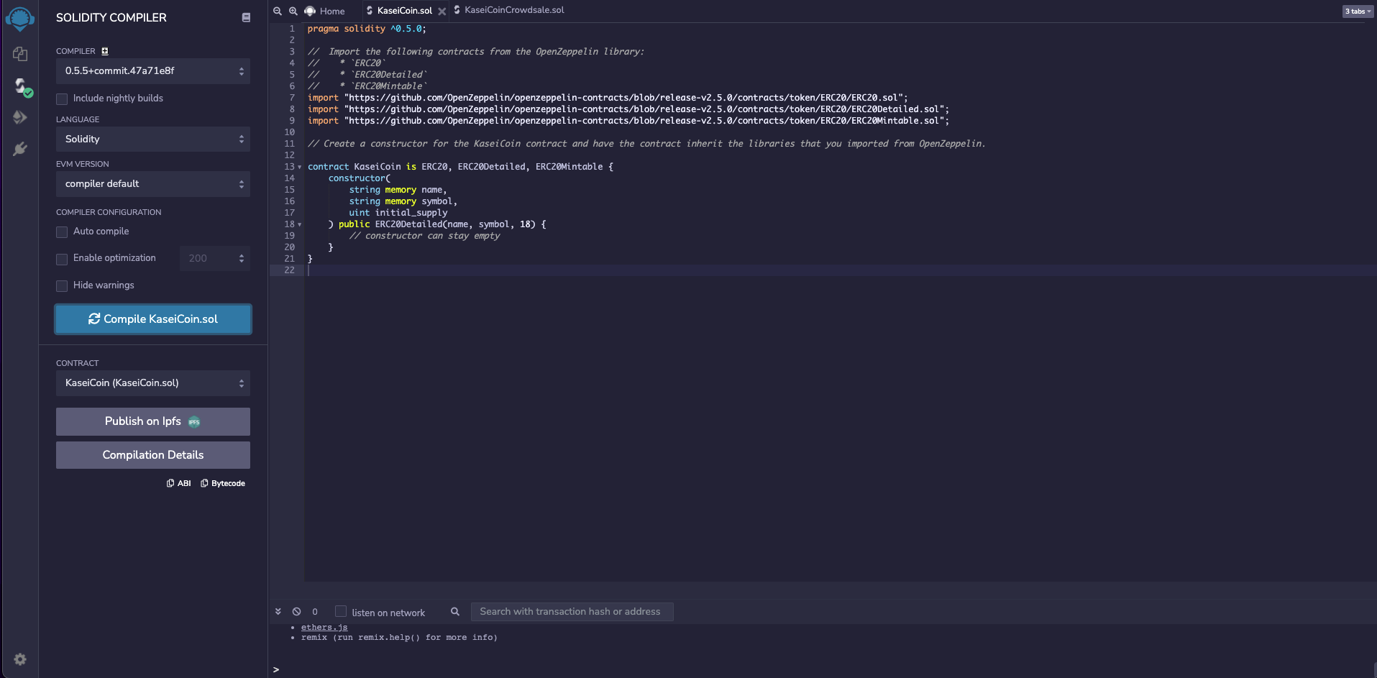Open Compilation Details
Screen dimensions: 1377x678
[x=152, y=454]
